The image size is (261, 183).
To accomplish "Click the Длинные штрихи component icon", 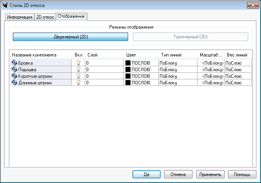I will click(15, 82).
